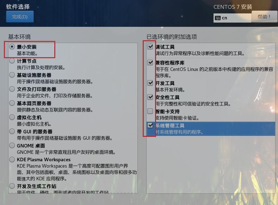Uncheck highlighted 系统管理工具 checkbox
This screenshot has height=205, width=278.
pos(150,125)
